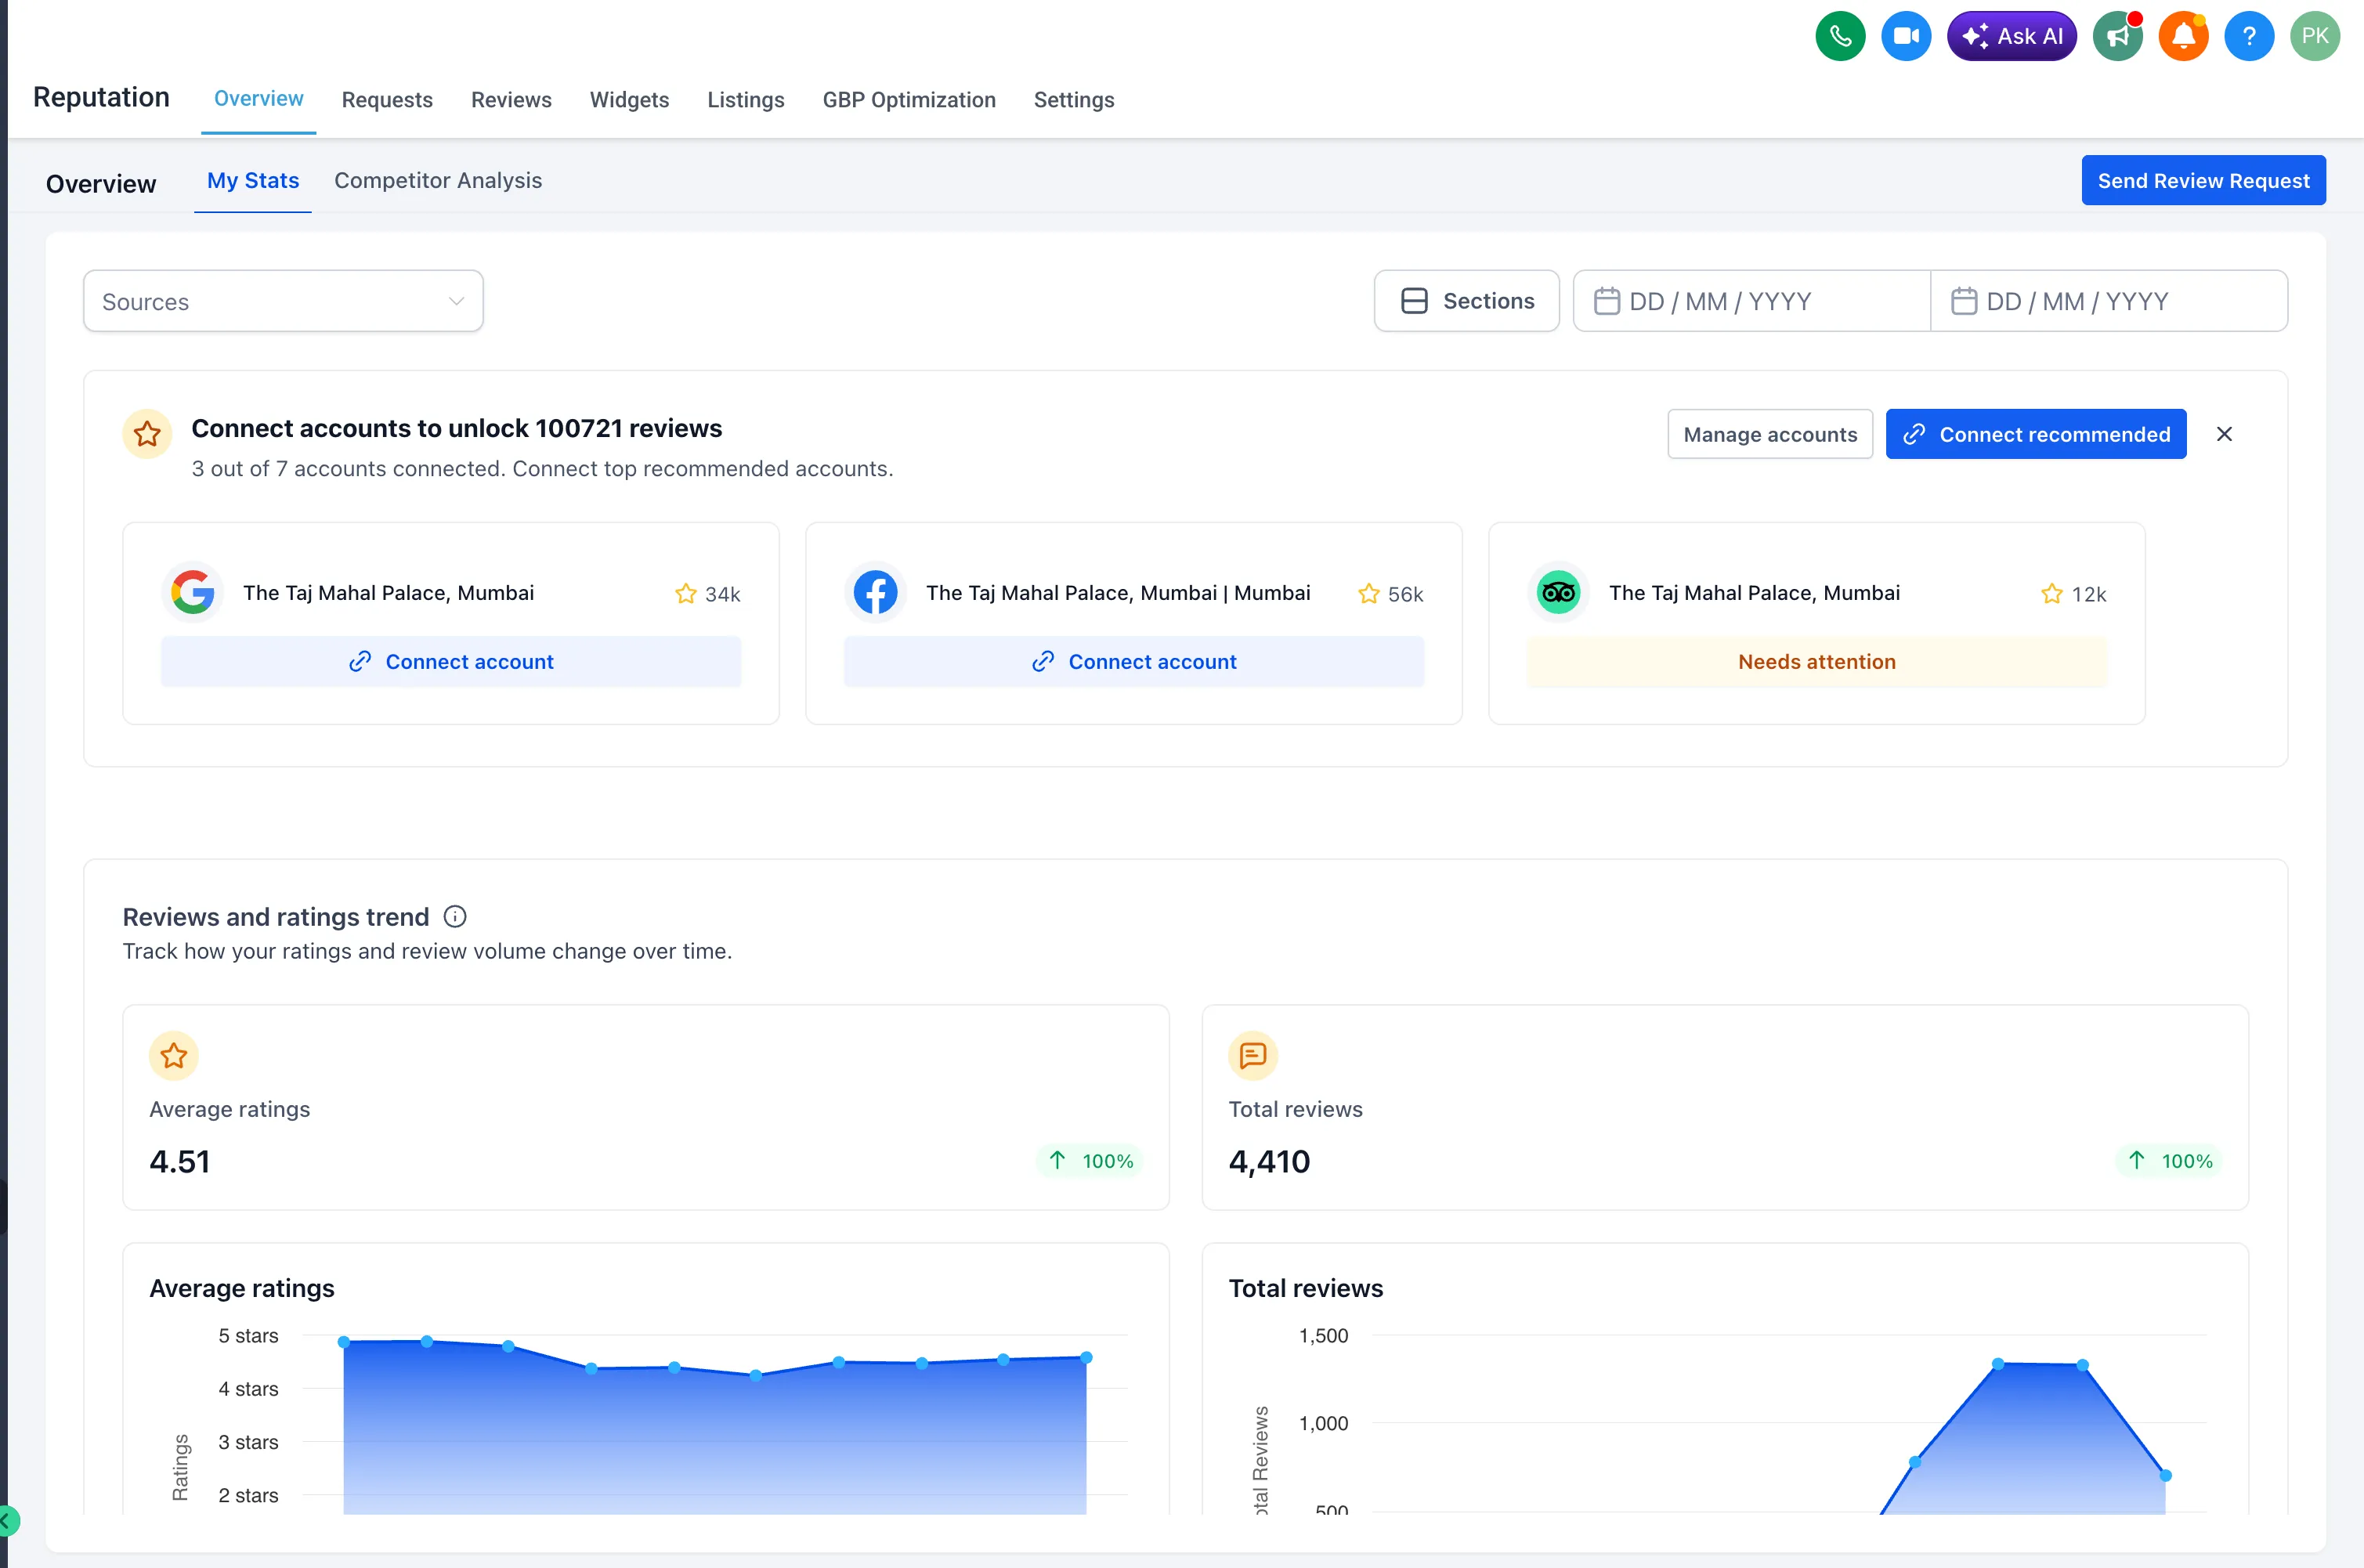The width and height of the screenshot is (2364, 1568).
Task: Click the Average ratings 100% increase badge
Action: 1090,1161
